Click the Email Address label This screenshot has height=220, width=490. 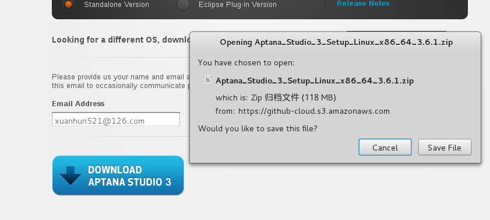tap(78, 104)
